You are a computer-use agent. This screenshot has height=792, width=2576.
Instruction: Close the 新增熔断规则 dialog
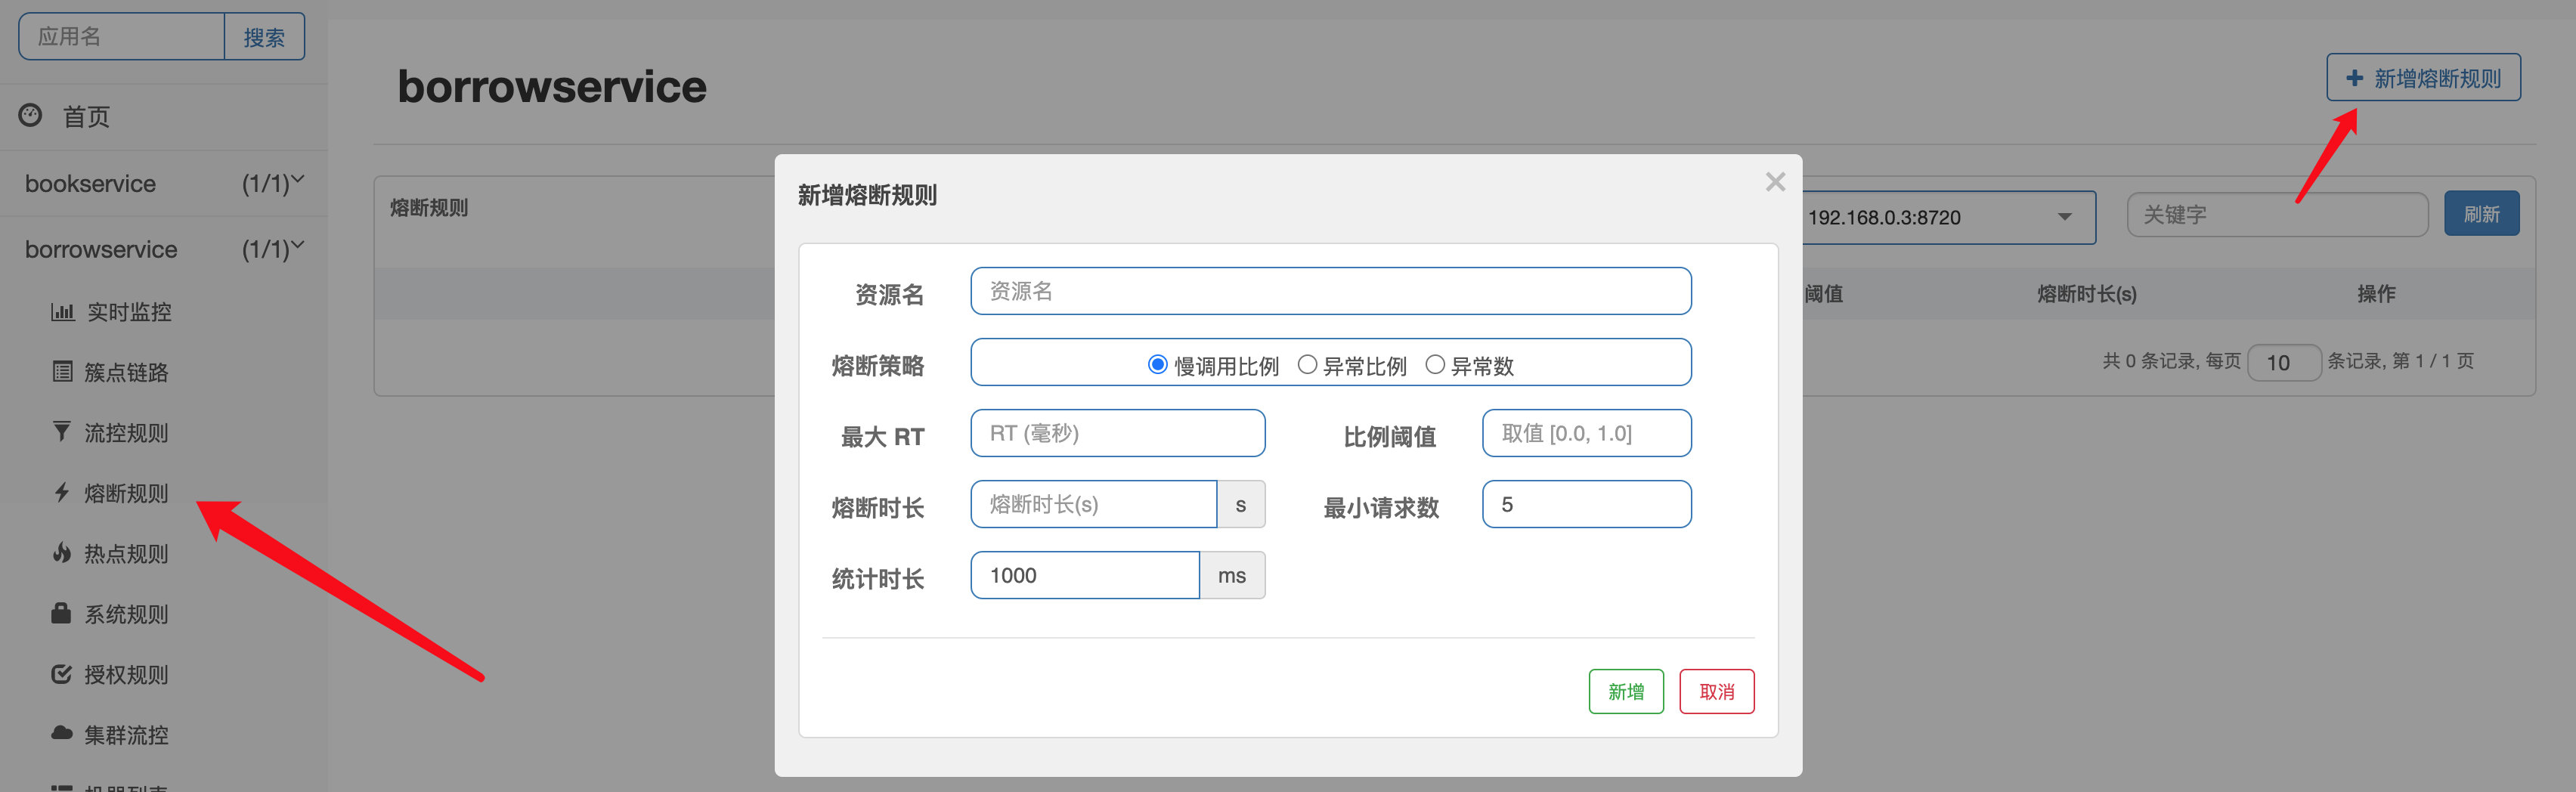coord(1775,182)
